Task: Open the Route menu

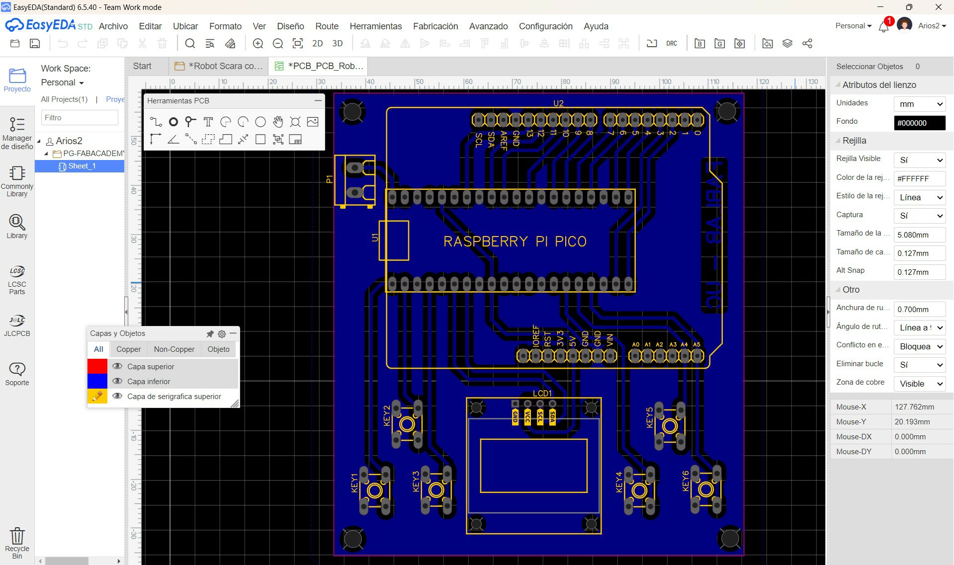Action: click(x=327, y=26)
